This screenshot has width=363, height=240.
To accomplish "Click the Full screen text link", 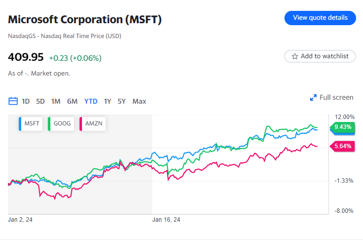I will click(336, 97).
